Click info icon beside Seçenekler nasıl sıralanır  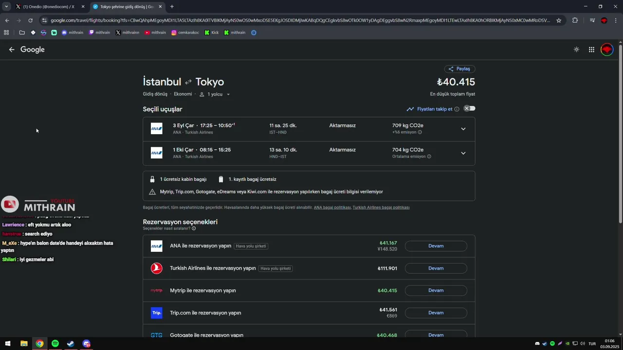point(194,228)
